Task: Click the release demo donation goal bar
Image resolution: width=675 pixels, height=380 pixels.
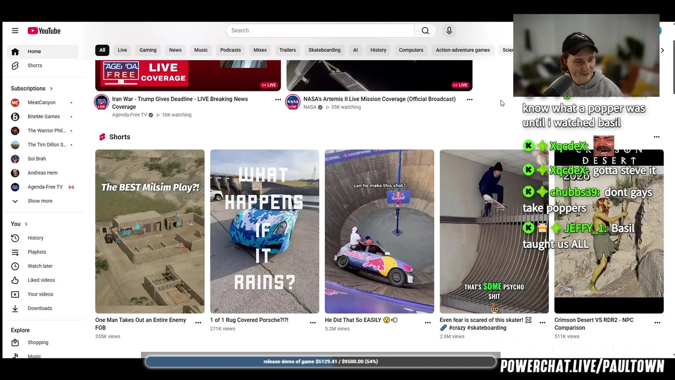Action: [321, 362]
